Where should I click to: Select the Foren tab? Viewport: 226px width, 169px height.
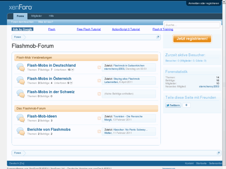point(20,16)
